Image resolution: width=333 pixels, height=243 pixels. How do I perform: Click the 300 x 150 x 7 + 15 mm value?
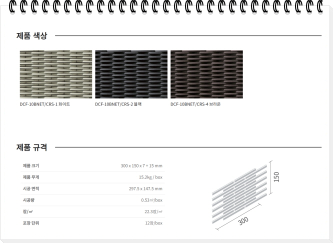tap(141, 165)
